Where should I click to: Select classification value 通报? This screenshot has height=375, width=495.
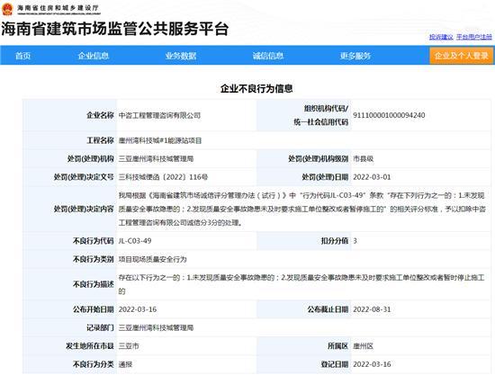(x=125, y=364)
